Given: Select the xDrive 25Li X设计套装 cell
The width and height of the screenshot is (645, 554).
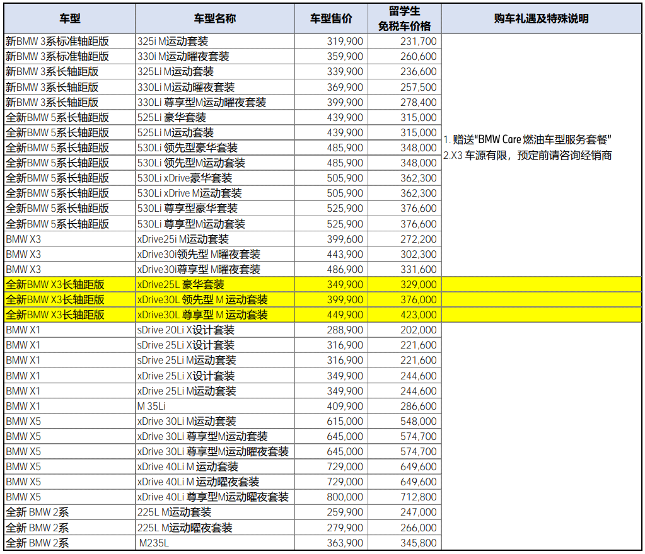Looking at the screenshot, I should click(215, 376).
